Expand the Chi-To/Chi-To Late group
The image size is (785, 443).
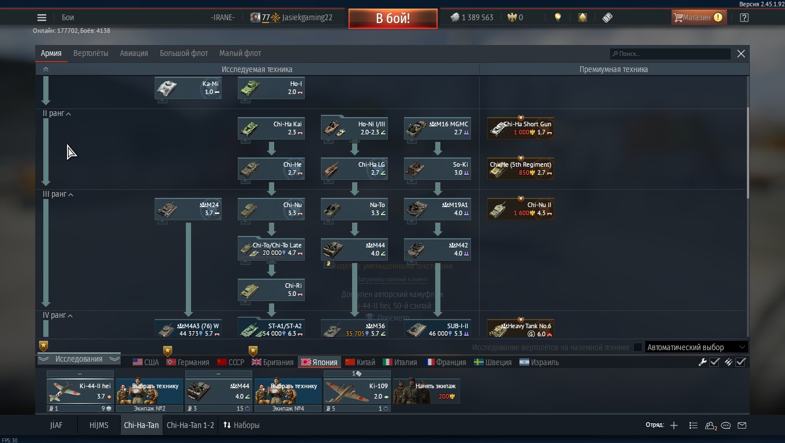tap(271, 250)
